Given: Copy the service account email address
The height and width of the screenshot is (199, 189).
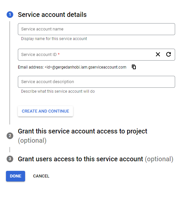Looking at the screenshot, I should pos(134,67).
